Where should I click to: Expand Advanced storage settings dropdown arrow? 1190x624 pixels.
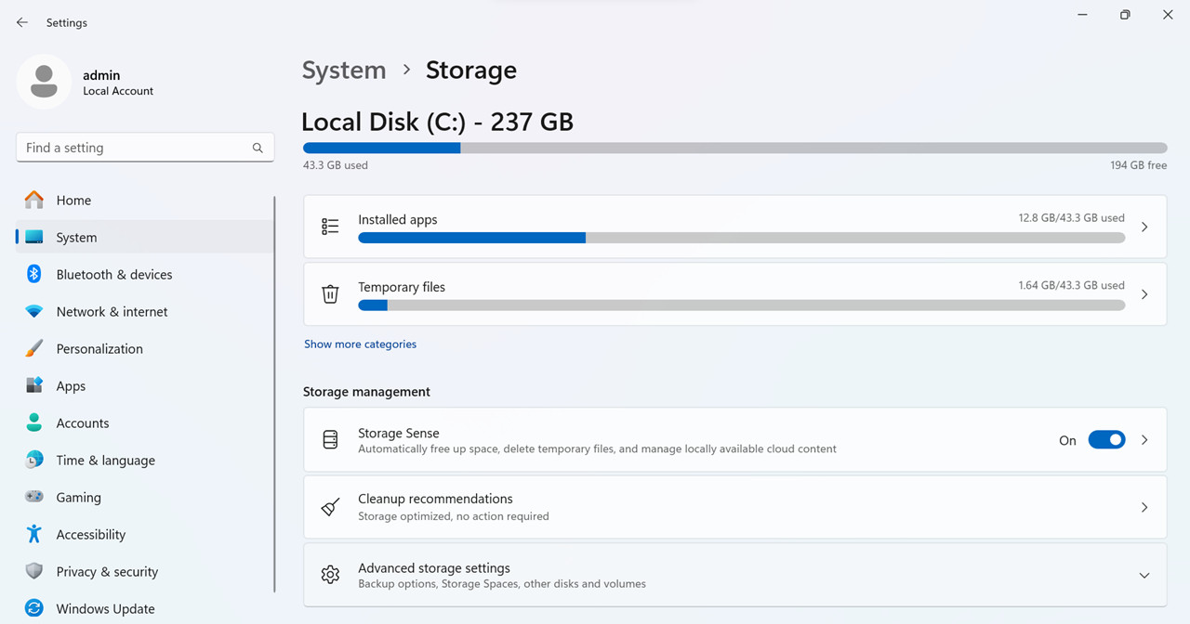[1144, 576]
